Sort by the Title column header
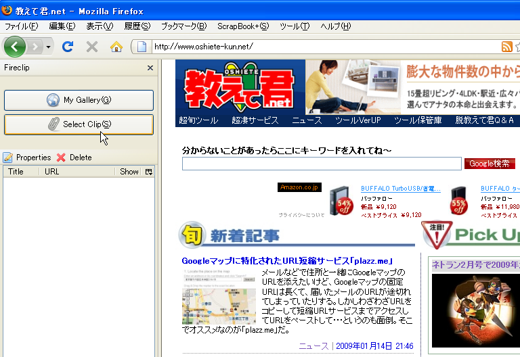The width and height of the screenshot is (520, 357). pos(21,172)
